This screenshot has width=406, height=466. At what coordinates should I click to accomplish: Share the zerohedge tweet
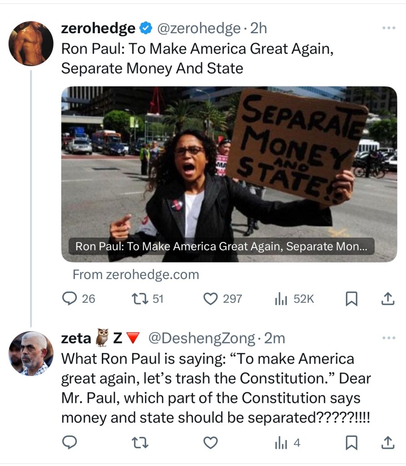(386, 299)
